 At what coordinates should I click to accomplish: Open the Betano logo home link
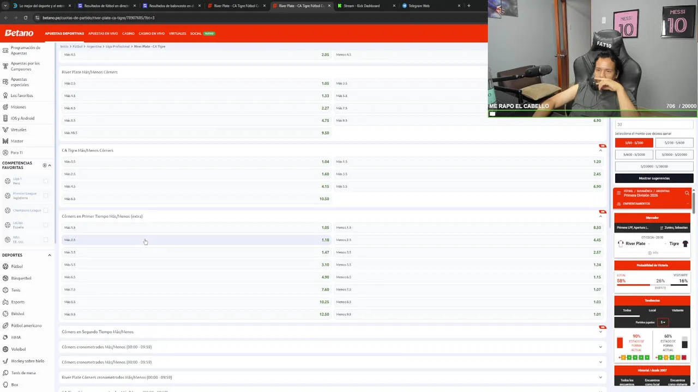19,33
